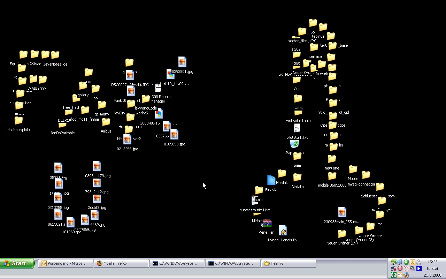
Task: Open the Start menu
Action: click(17, 263)
